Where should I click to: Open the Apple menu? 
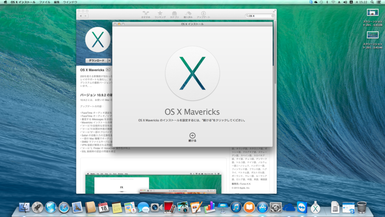click(x=5, y=2)
